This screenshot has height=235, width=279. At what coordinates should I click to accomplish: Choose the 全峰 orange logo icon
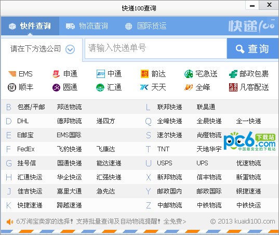(189, 87)
